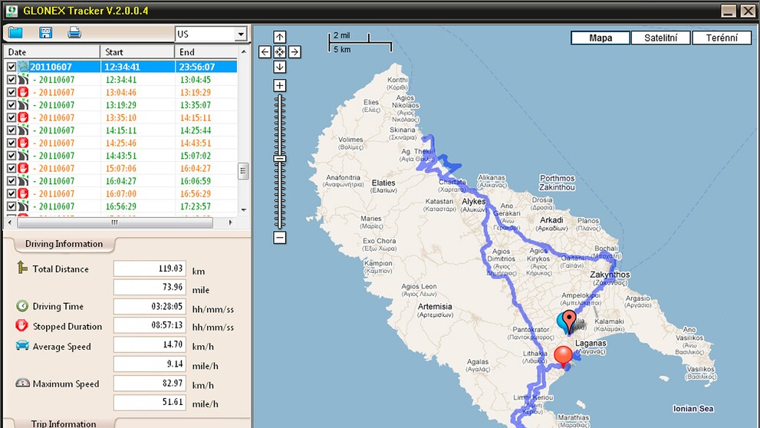Pan map up with the arrow button
This screenshot has width=760, height=428.
(280, 37)
